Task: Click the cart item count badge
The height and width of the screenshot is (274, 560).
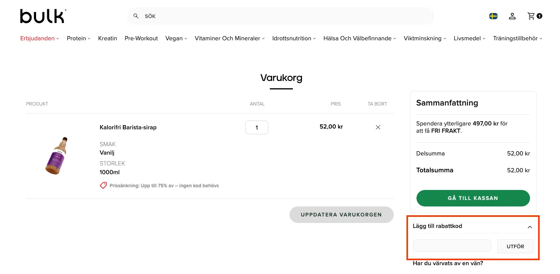Action: click(x=539, y=17)
